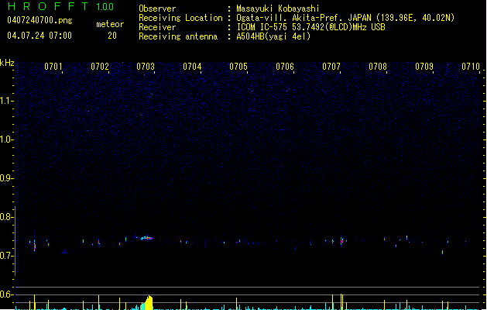Click the 0706 time marker

(285, 67)
